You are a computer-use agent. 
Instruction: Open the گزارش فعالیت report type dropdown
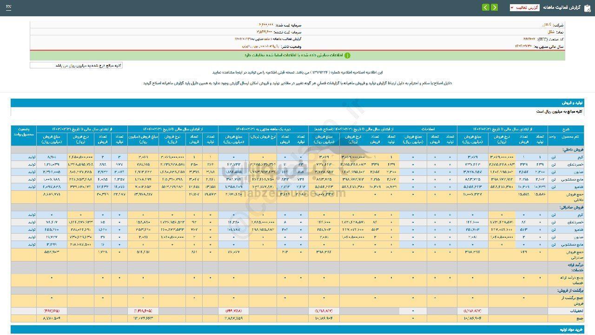(525, 7)
